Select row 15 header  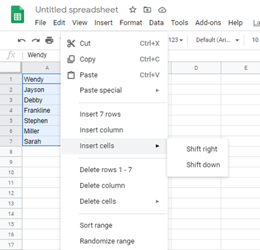tap(11, 224)
